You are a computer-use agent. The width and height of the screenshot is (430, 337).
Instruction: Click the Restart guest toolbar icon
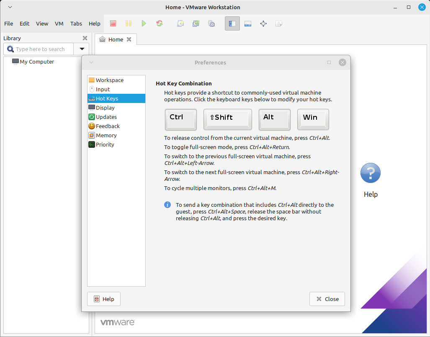160,23
